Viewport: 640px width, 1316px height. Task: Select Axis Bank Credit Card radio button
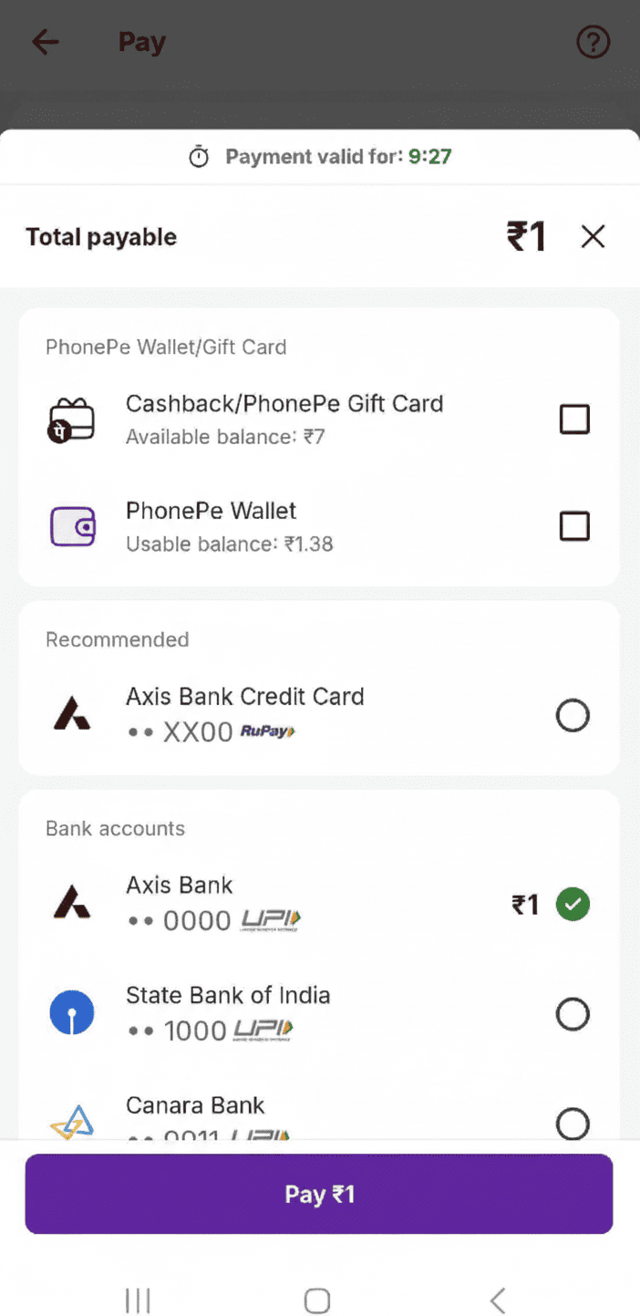click(573, 716)
